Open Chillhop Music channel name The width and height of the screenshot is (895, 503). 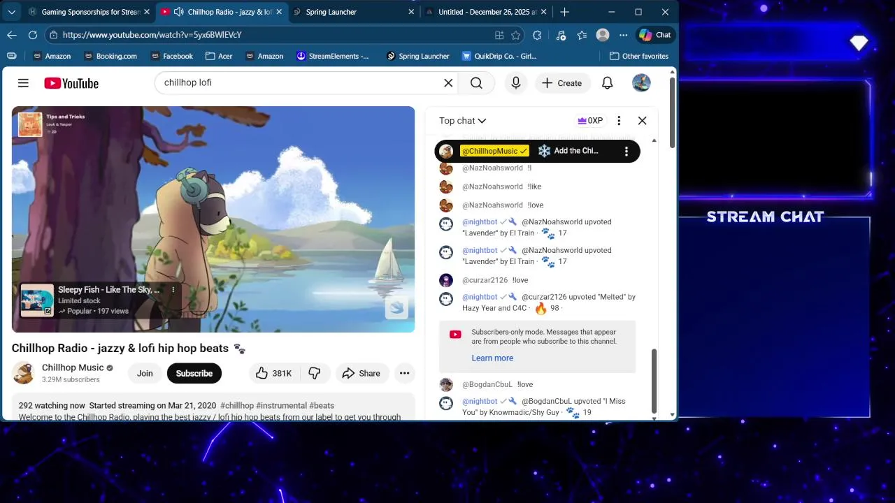[73, 367]
